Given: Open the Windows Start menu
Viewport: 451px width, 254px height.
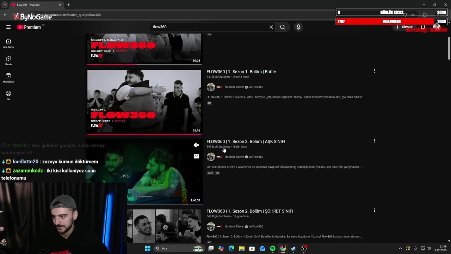Looking at the screenshot, I should coord(148,248).
